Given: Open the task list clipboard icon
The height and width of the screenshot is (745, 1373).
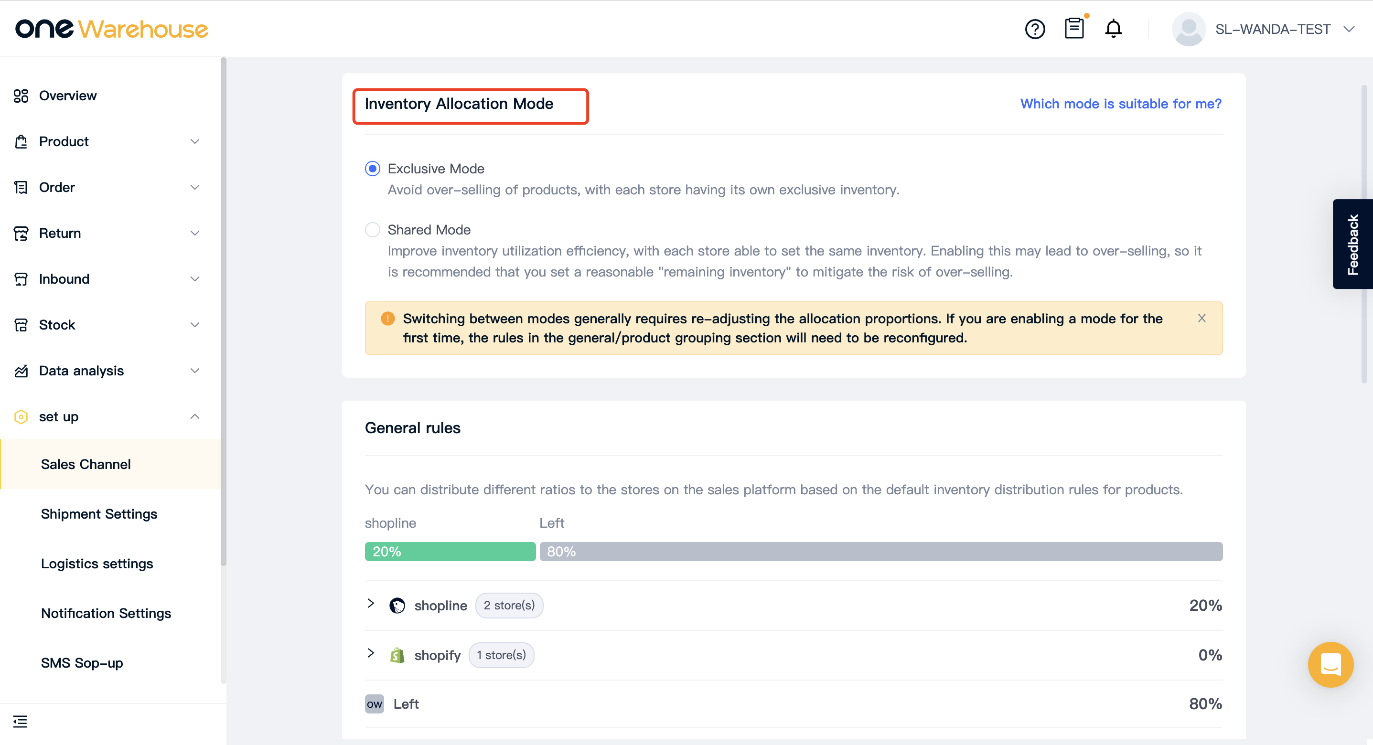Looking at the screenshot, I should [1074, 28].
